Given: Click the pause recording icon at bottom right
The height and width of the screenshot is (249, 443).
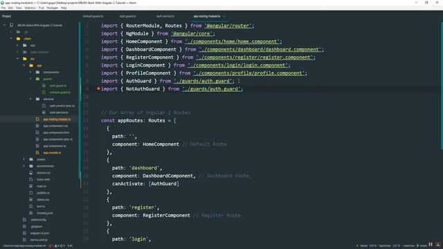Looking at the screenshot, I should 431,244.
